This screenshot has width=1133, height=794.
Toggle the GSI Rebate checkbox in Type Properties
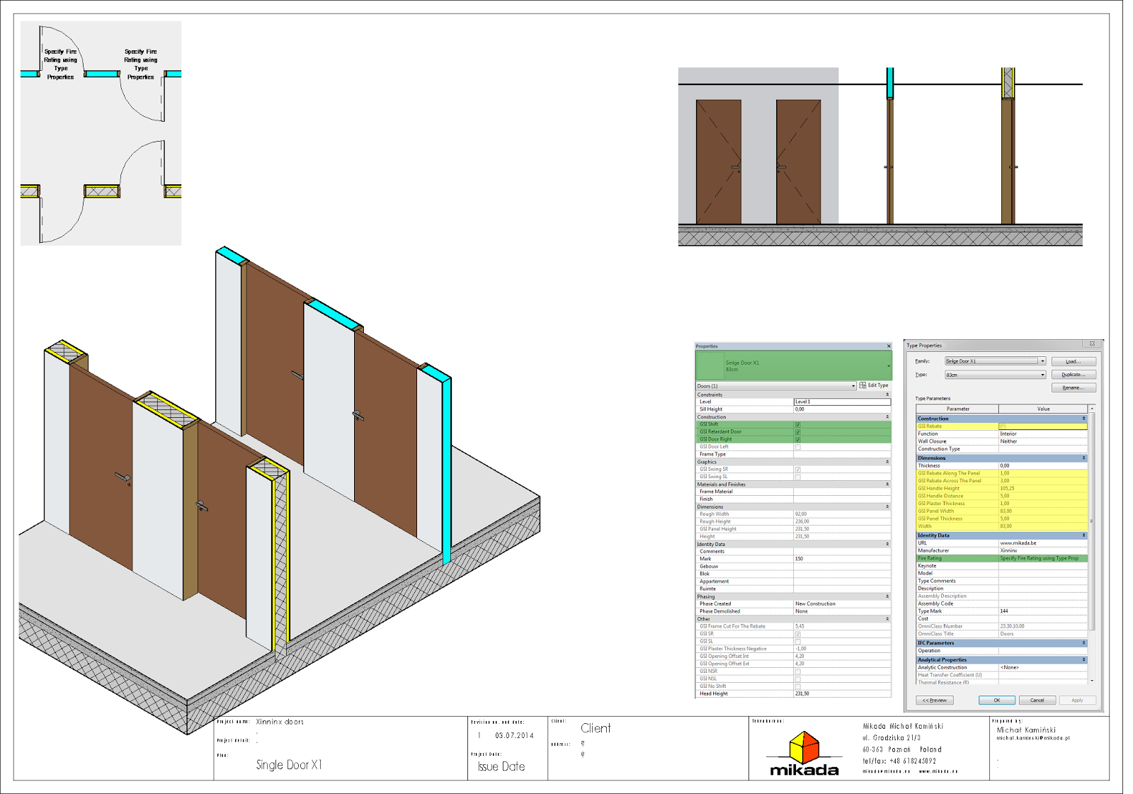(x=1003, y=426)
